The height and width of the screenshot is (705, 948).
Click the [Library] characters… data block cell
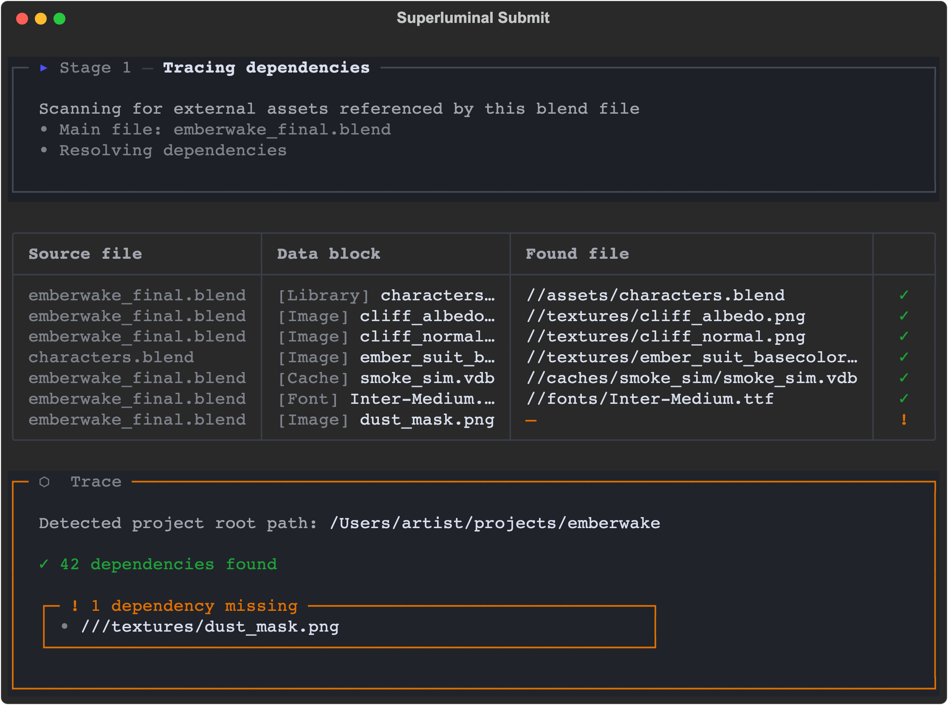point(386,295)
